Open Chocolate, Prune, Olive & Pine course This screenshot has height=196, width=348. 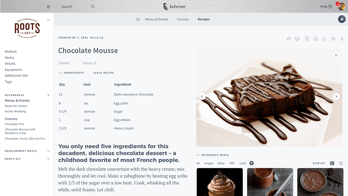click(25, 139)
